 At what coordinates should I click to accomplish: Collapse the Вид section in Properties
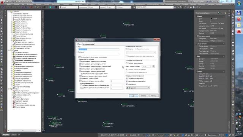[x=224, y=56]
